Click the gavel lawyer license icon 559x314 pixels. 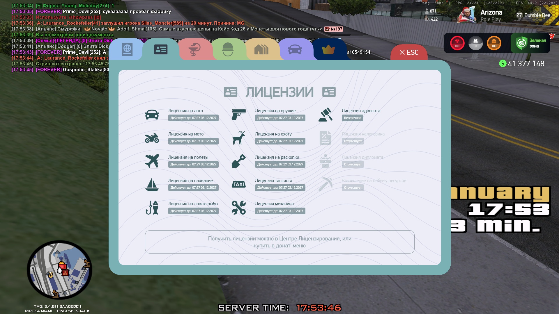coord(326,115)
